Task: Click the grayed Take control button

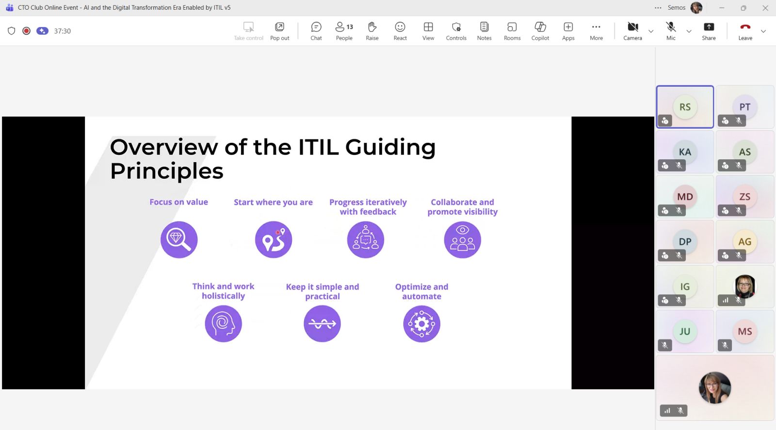Action: tap(248, 31)
